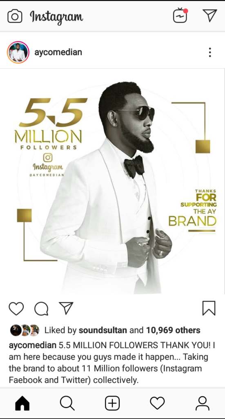Open soundsultan's profile from likes line
225x419 pixels.
[102, 330]
